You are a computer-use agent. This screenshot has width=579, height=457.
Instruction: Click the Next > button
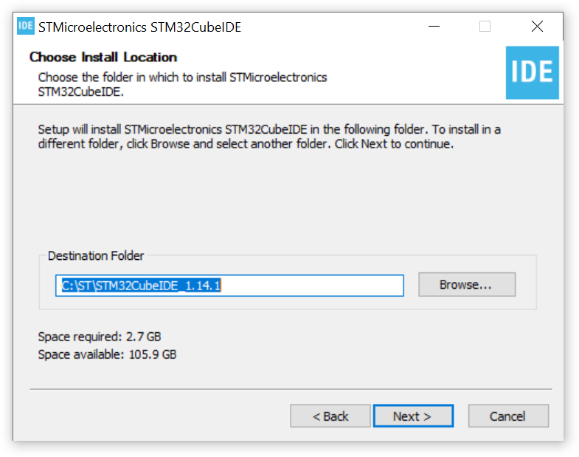[413, 416]
